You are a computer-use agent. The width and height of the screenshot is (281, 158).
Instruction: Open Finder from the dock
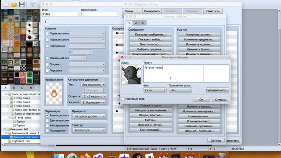tap(59, 156)
